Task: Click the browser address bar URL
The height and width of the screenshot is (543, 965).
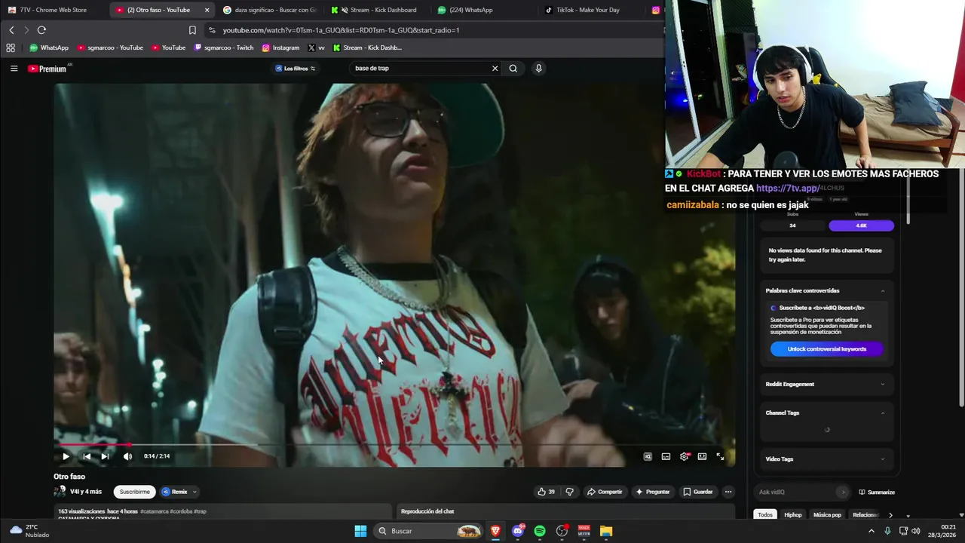Action: pos(341,30)
